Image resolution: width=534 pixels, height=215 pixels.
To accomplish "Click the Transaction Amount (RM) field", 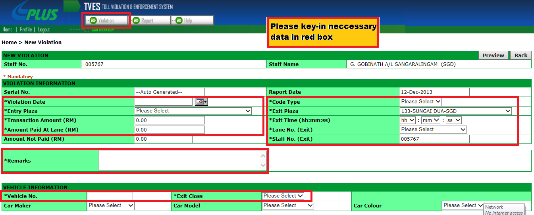I will click(170, 120).
